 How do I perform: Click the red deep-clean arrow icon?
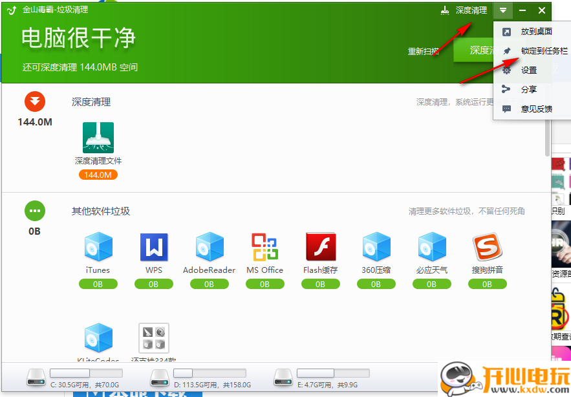pos(35,102)
